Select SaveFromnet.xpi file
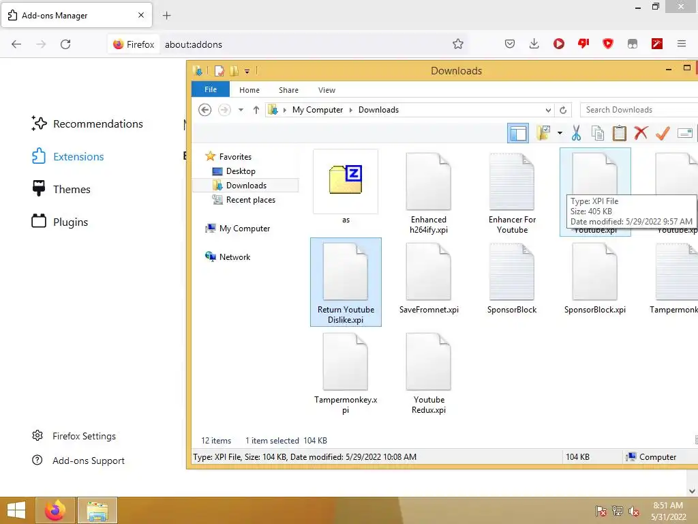Viewport: 698px width, 524px height. tap(429, 278)
